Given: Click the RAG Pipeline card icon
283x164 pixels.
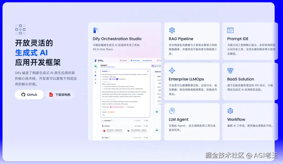Looking at the screenshot, I should click(172, 30).
